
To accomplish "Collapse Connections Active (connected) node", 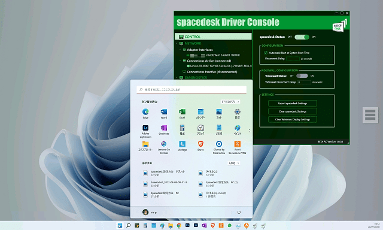I will pyautogui.click(x=180, y=60).
